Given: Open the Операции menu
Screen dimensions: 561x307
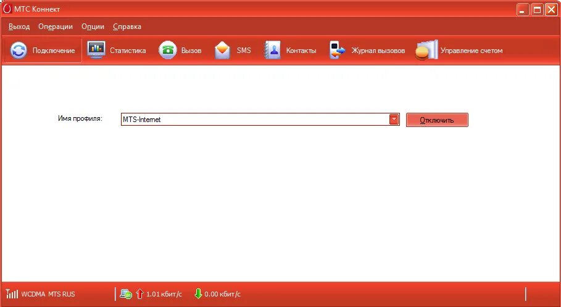Looking at the screenshot, I should (56, 27).
